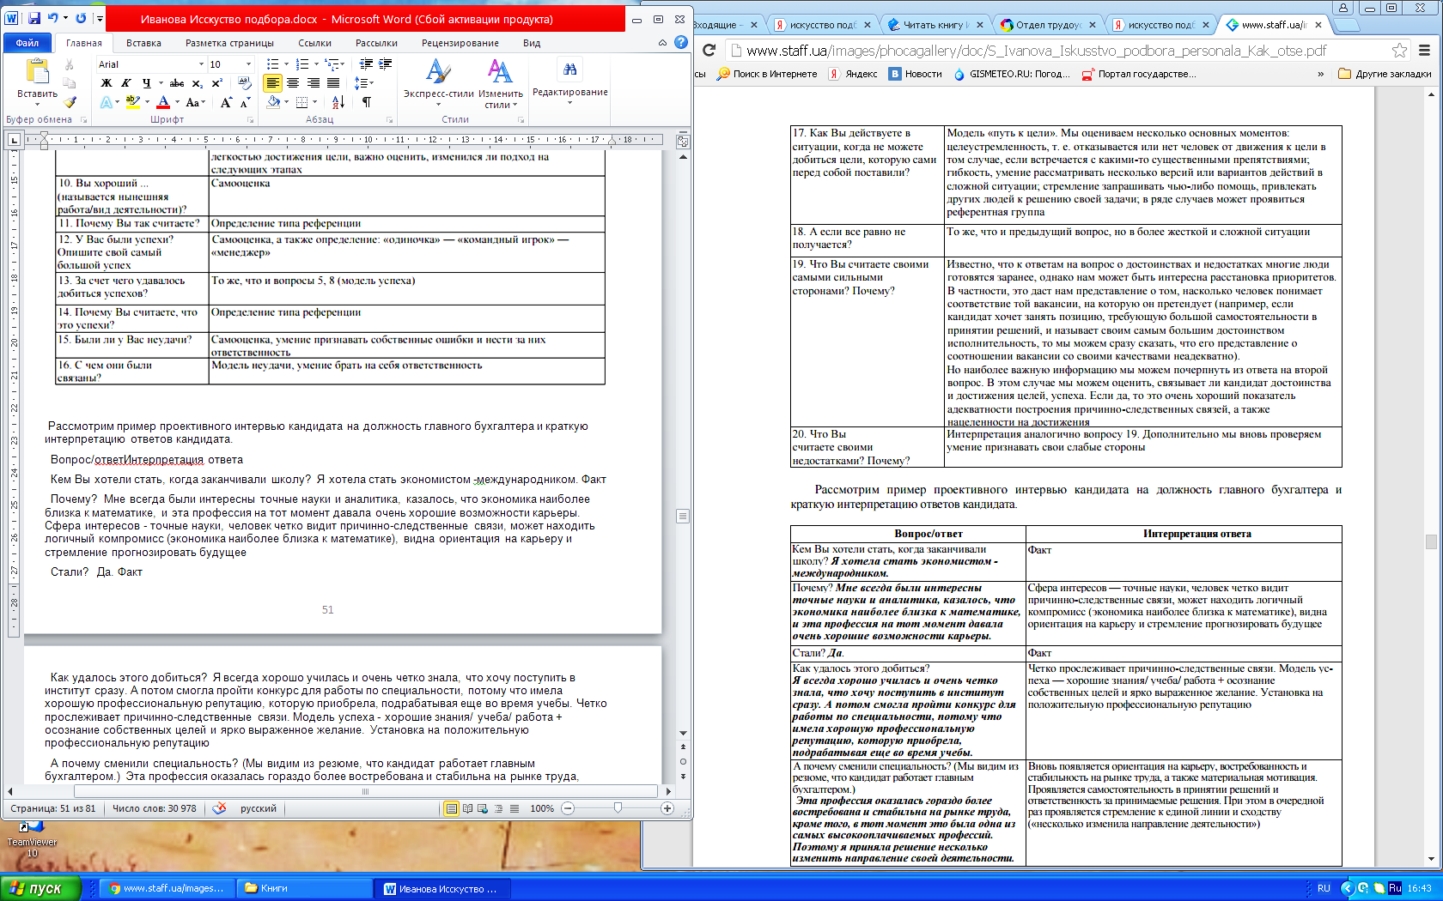Viewport: 1443px width, 901px height.
Task: Cut the selection with the scissors icon
Action: point(70,64)
